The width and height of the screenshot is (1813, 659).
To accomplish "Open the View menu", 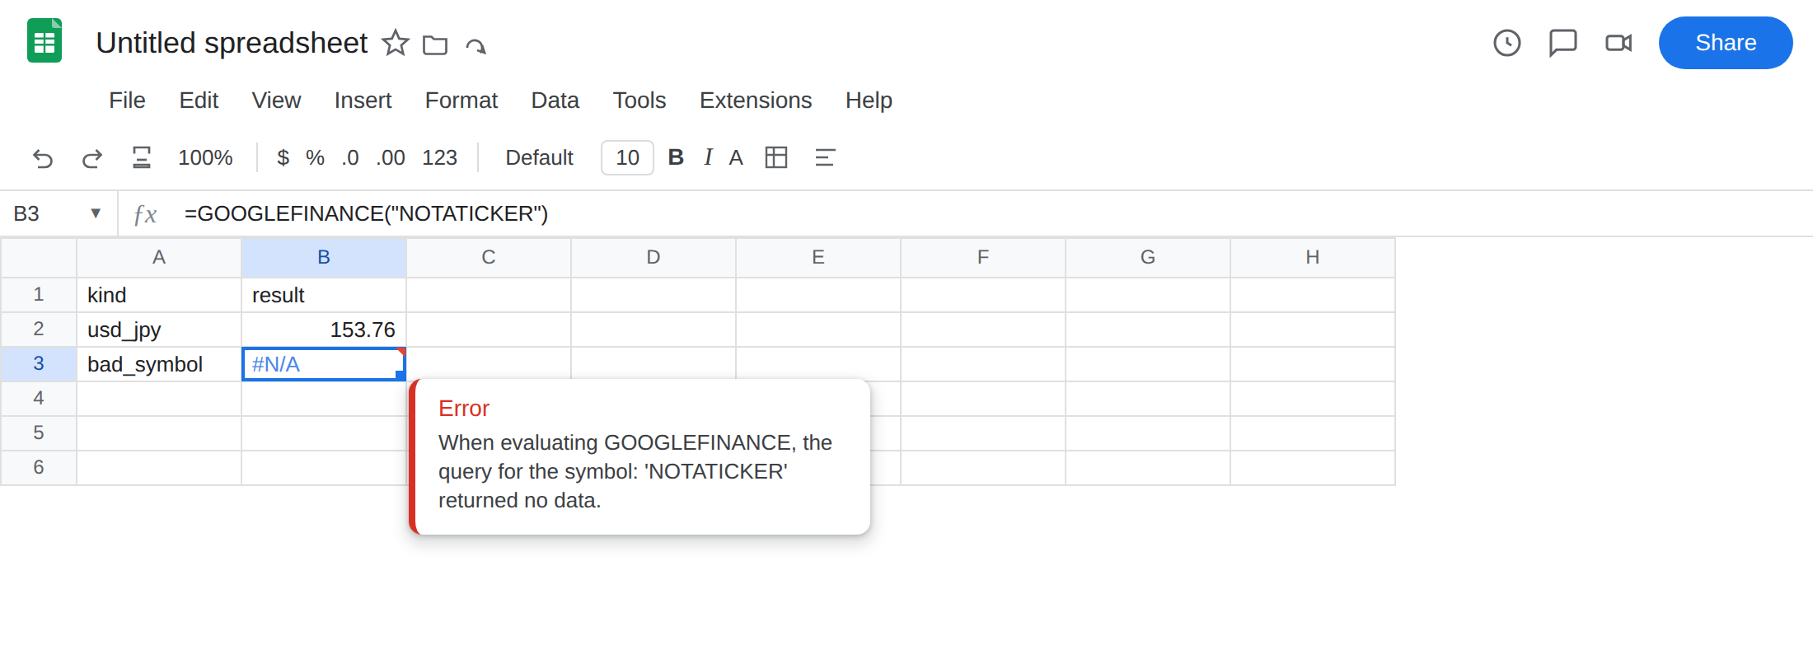I will coord(276,100).
